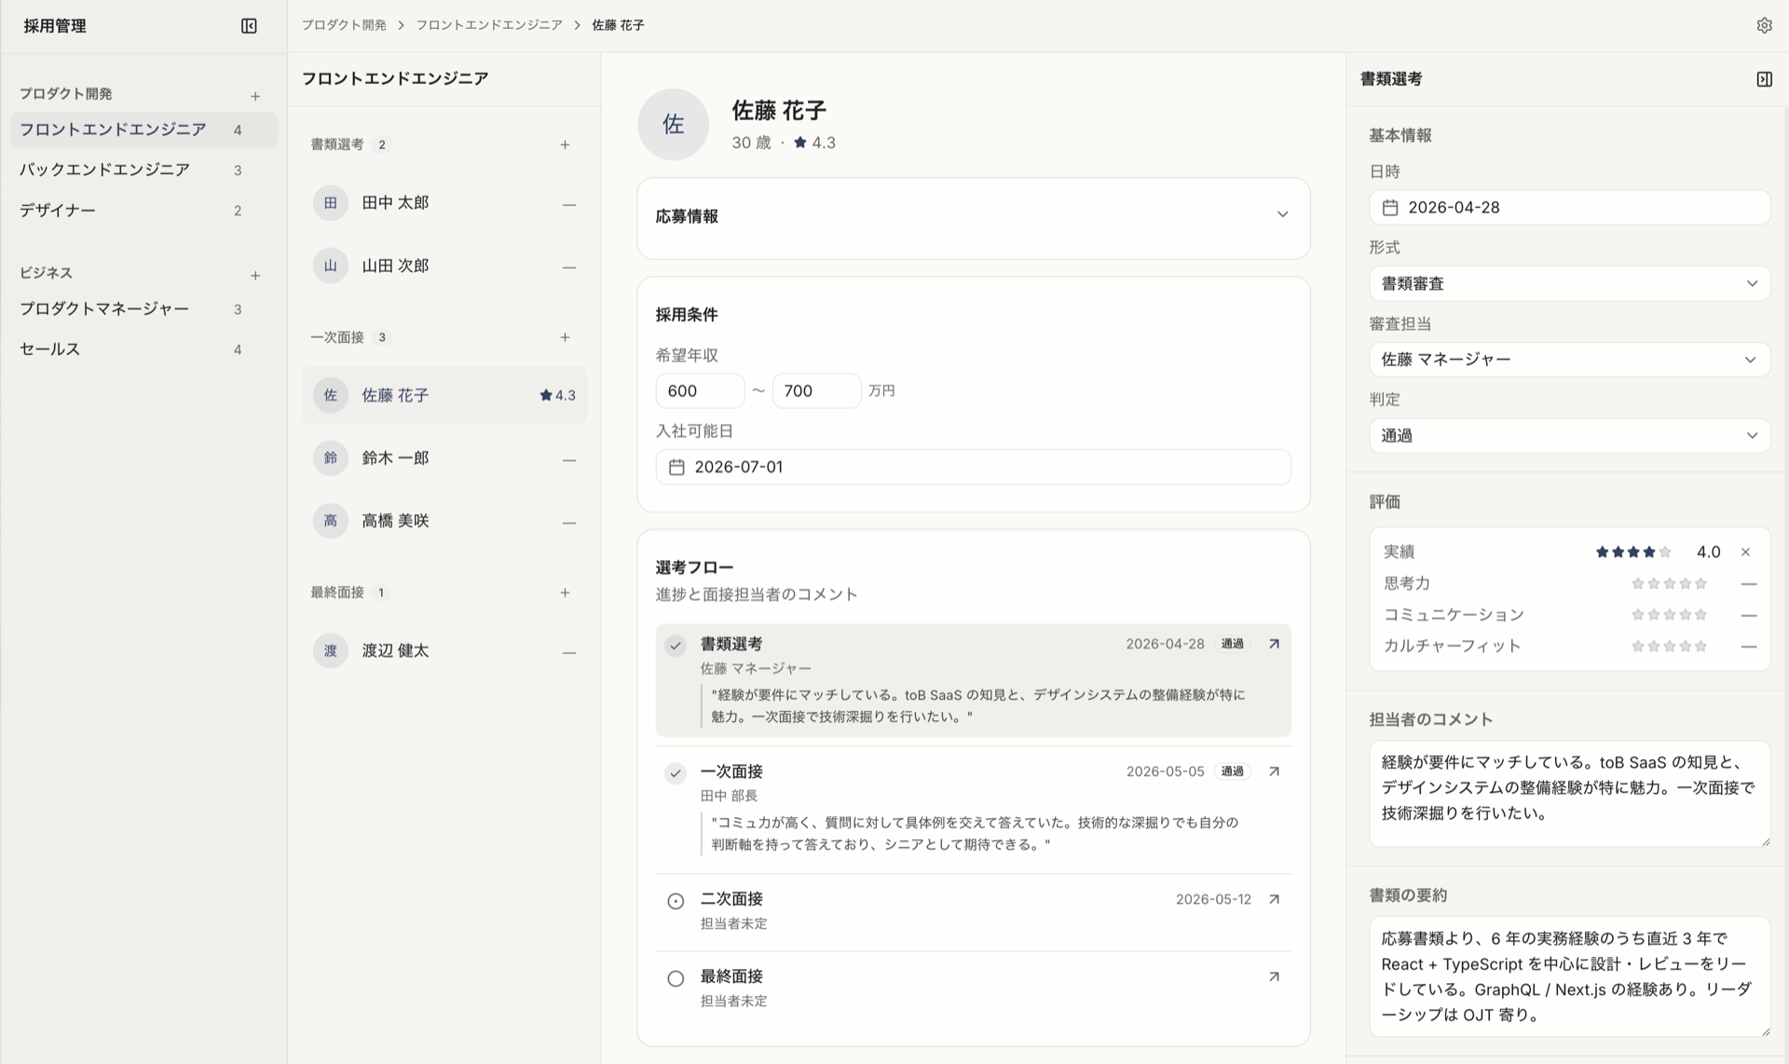This screenshot has width=1789, height=1064.
Task: Select セールス in sidebar
Action: point(144,349)
